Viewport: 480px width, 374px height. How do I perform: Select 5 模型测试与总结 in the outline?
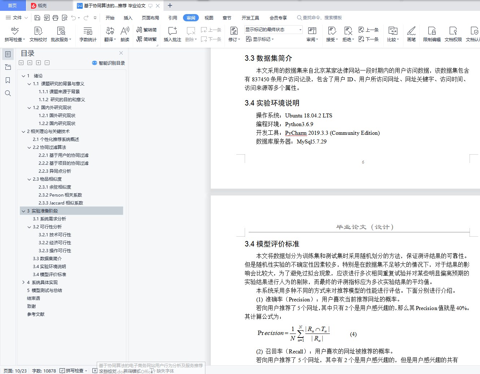[44, 291]
